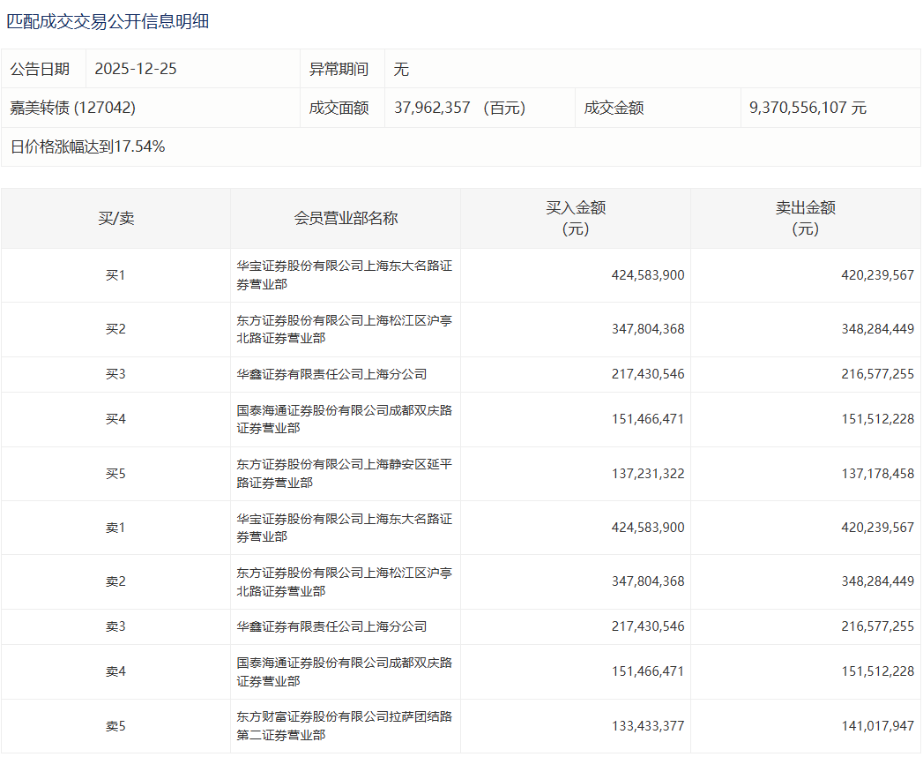The image size is (923, 757).
Task: Click the 成交面额 value 37,962,357
Action: (432, 108)
